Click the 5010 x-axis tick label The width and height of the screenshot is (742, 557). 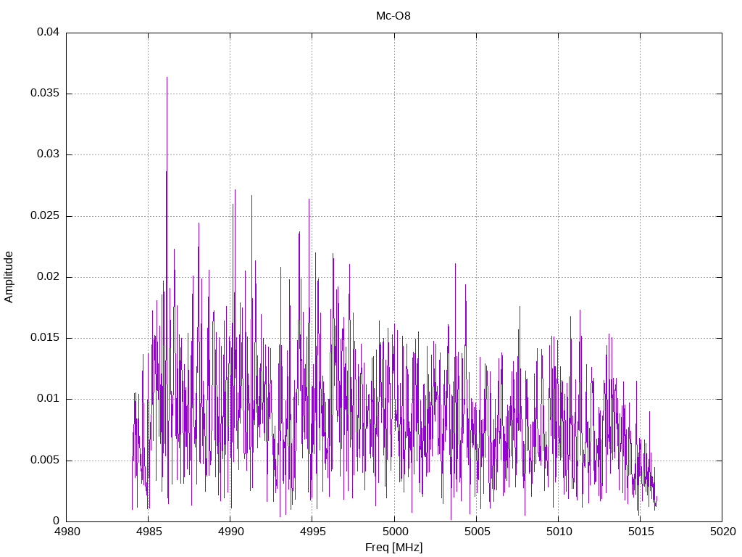click(x=559, y=532)
